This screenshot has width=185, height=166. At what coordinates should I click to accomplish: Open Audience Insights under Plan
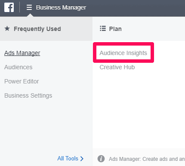tap(123, 53)
